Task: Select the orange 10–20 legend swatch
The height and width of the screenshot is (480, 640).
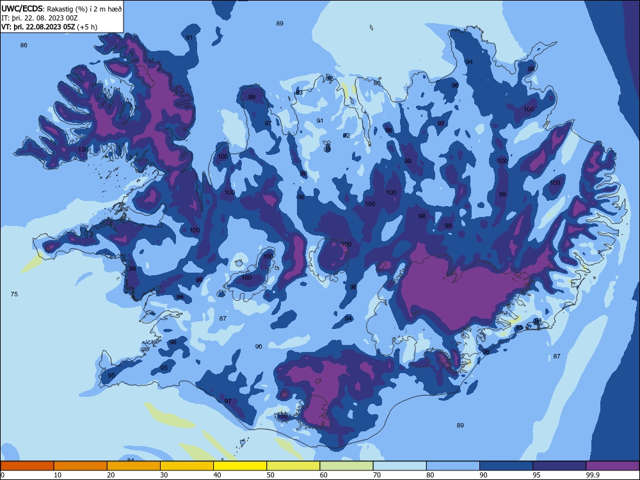Action: [x=81, y=466]
